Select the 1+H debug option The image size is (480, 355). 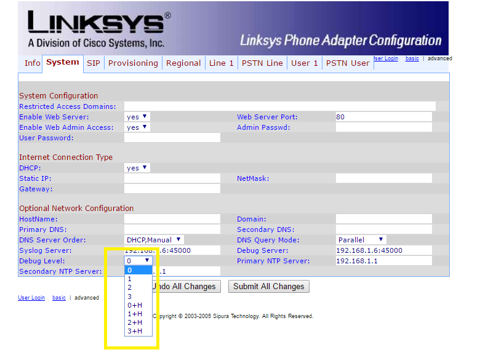tap(138, 314)
